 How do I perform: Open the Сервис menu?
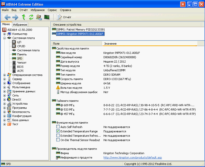pos(52,10)
